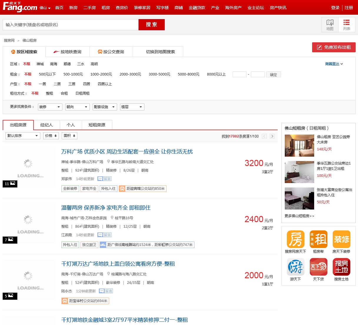The height and width of the screenshot is (325, 358).
Task: Switch to list view icon
Action: (347, 25)
